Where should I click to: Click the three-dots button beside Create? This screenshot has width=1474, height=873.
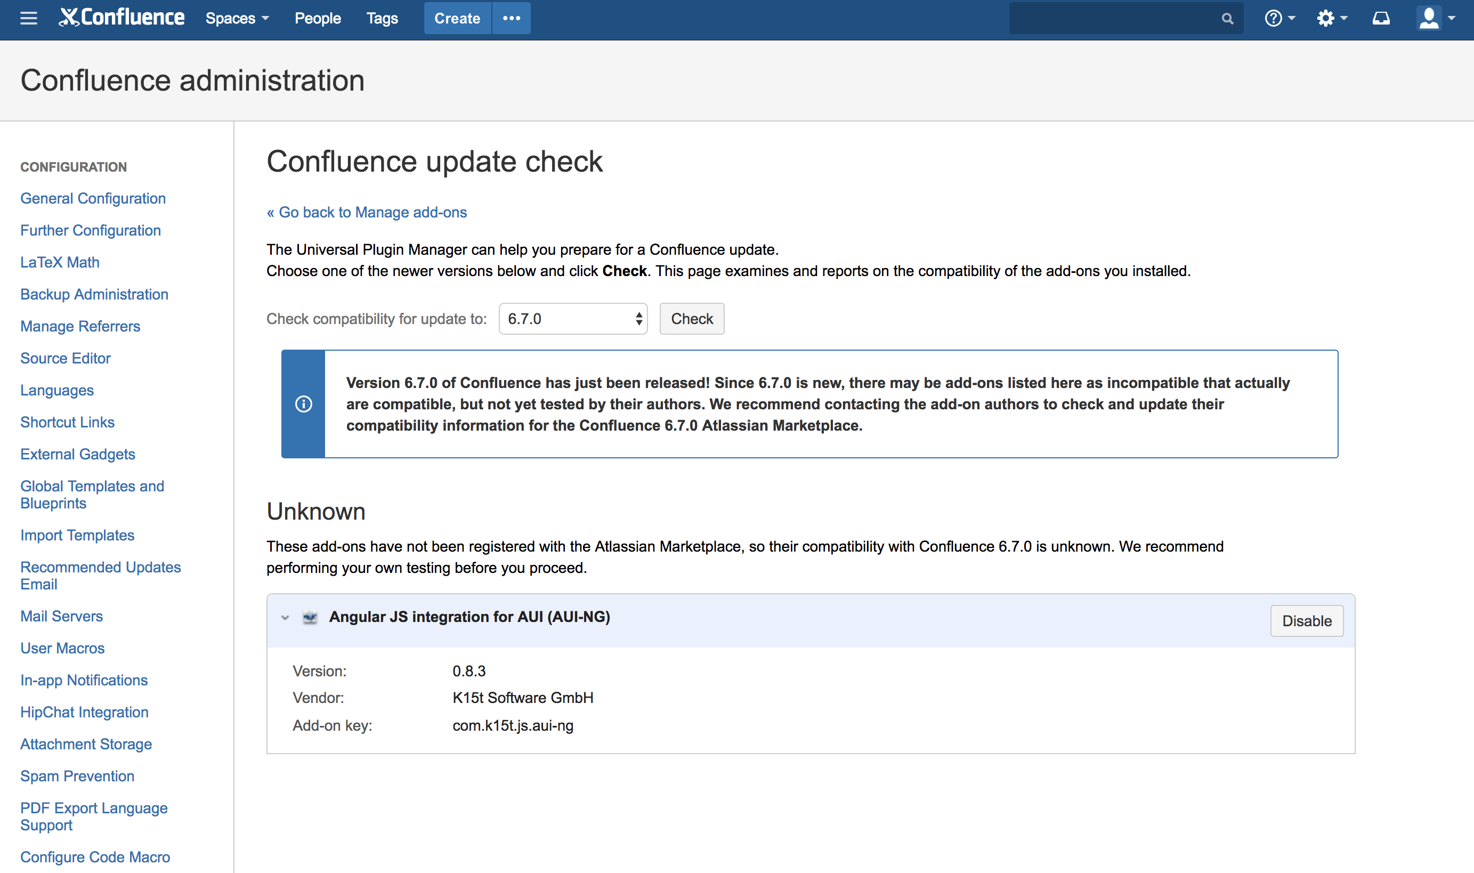coord(511,18)
